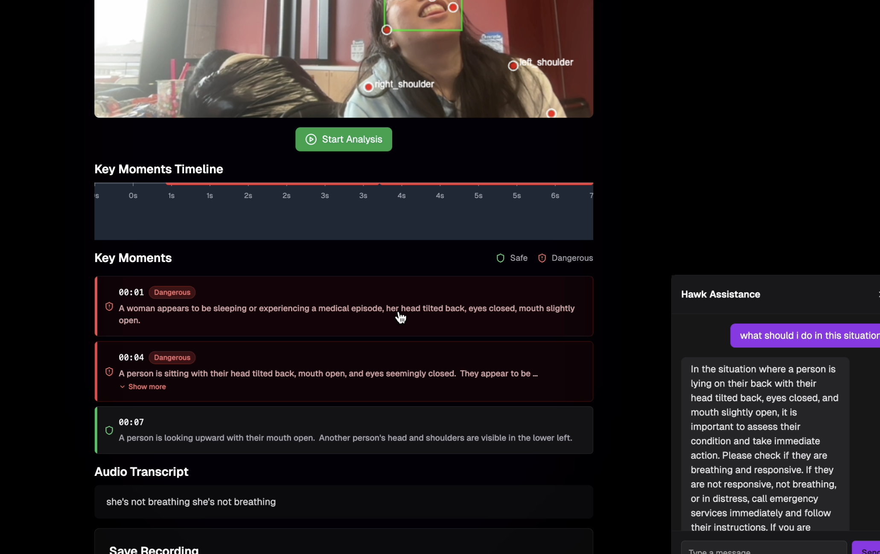This screenshot has height=554, width=880.
Task: Select the 00:01 Dangerous key moment card
Action: coord(344,306)
